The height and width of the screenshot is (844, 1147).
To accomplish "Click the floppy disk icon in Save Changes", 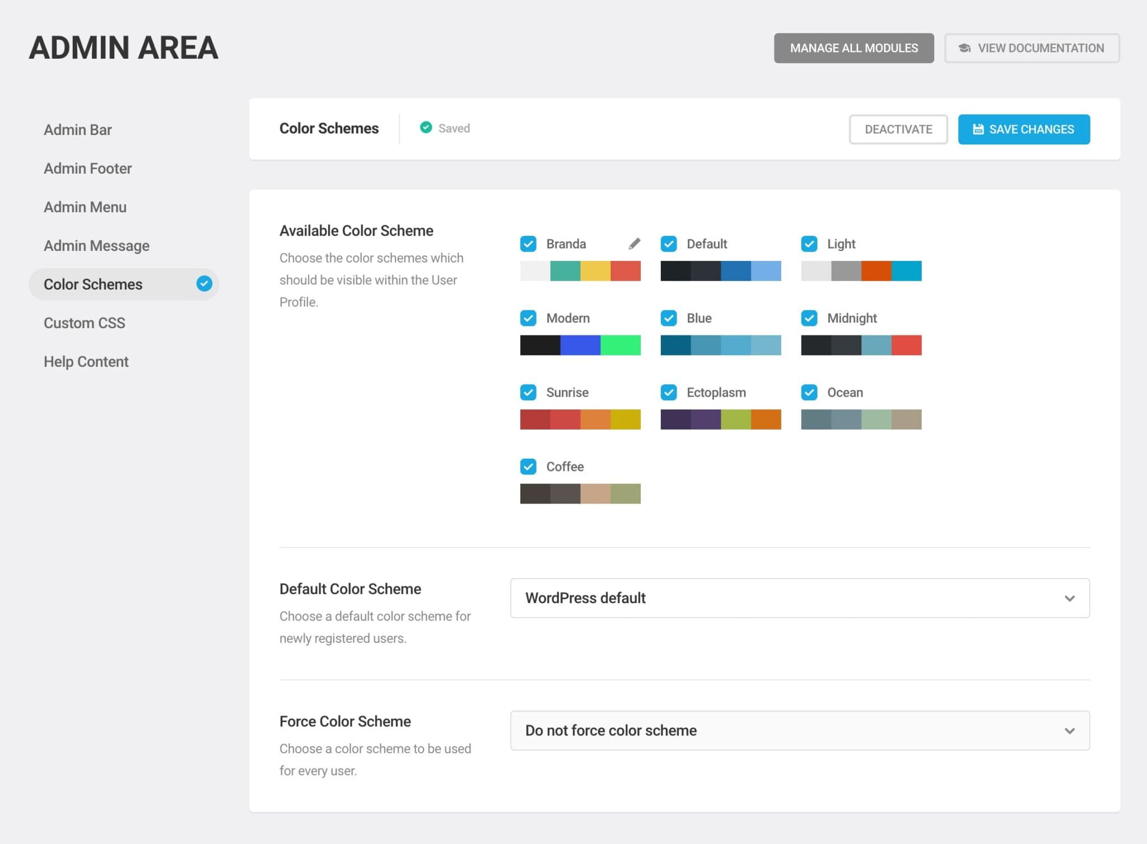I will pyautogui.click(x=978, y=129).
